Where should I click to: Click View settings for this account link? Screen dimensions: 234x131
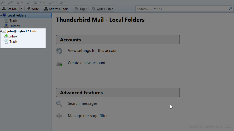click(93, 51)
